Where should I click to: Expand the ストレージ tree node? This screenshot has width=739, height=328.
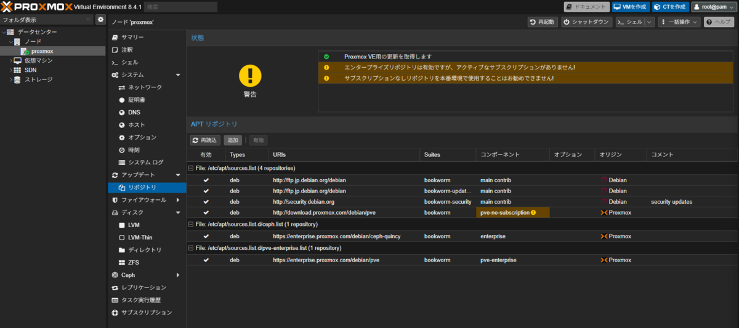point(10,79)
